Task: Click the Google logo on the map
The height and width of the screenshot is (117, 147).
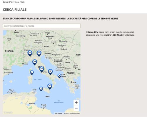Action: pos(8,112)
